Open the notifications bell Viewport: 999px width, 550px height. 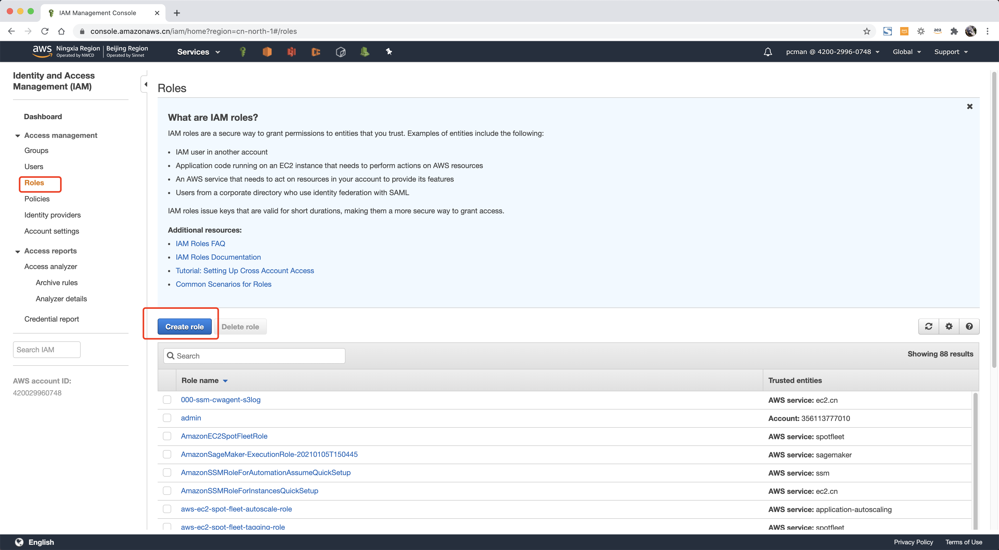click(768, 52)
